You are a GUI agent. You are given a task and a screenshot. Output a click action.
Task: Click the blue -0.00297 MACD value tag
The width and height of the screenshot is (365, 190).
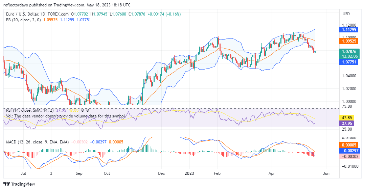[x=350, y=151]
